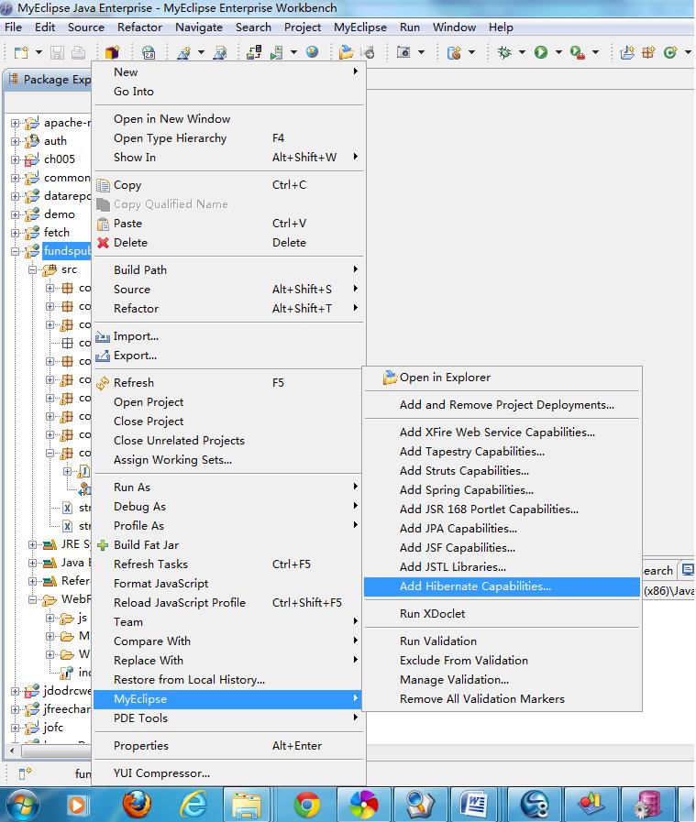
Task: Click the Package Explorer tab
Action: pos(49,80)
